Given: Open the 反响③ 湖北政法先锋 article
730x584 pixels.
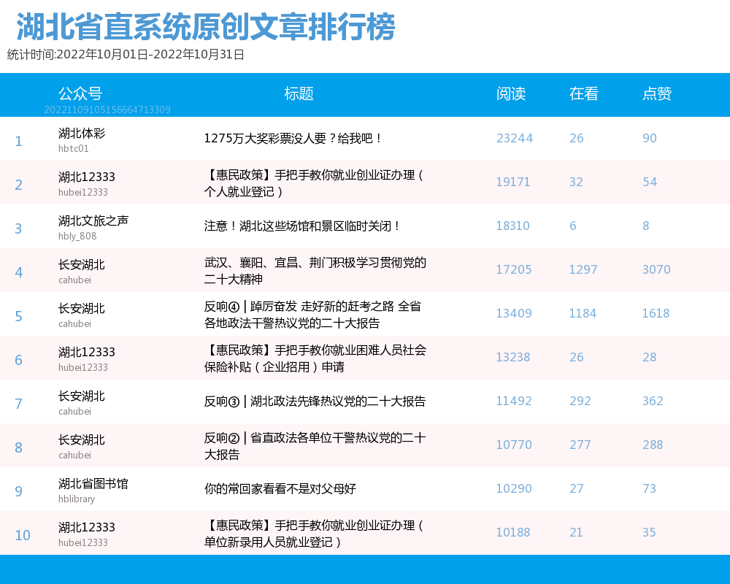Looking at the screenshot, I should click(315, 401).
